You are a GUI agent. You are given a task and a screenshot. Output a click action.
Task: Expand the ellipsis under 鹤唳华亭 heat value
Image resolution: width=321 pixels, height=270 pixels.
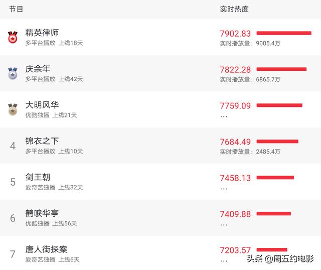coord(224,224)
